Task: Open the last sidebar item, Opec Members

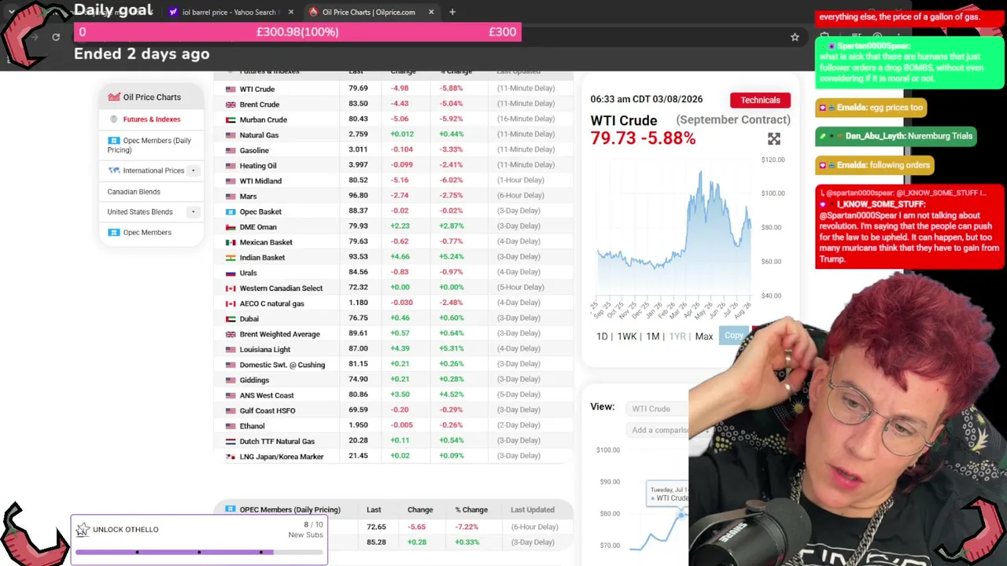Action: [x=147, y=233]
